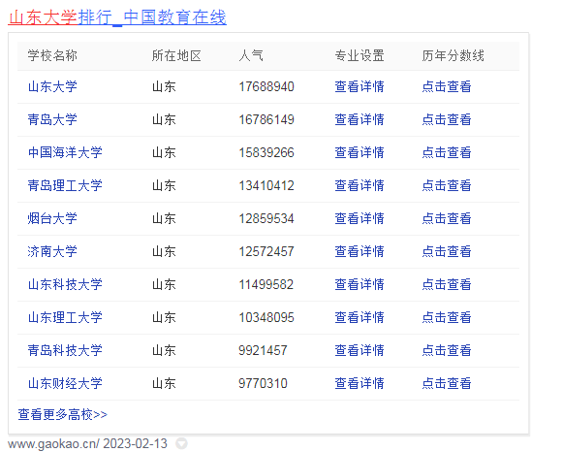
Task: Select the popularity value 9921457
Action: (263, 350)
